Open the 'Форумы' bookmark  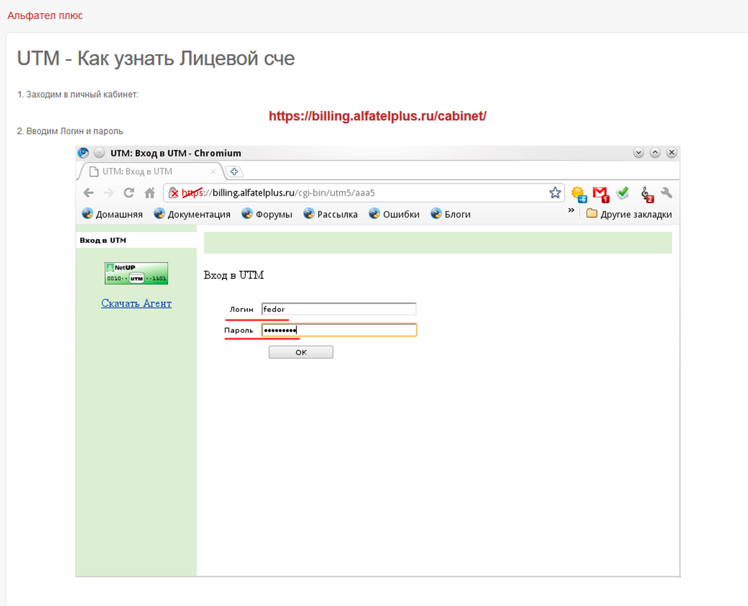point(267,214)
